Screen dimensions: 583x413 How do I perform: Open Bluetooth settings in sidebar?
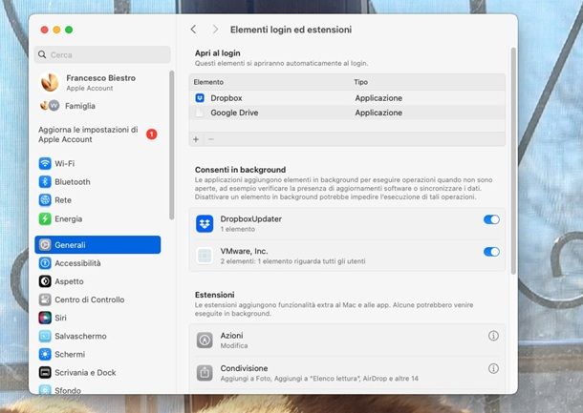pyautogui.click(x=72, y=181)
